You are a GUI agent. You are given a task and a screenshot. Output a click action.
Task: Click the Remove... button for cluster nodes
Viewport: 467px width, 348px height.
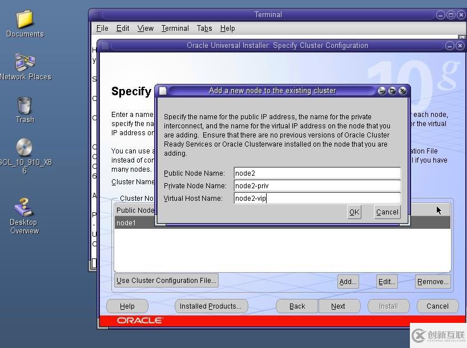coord(433,282)
